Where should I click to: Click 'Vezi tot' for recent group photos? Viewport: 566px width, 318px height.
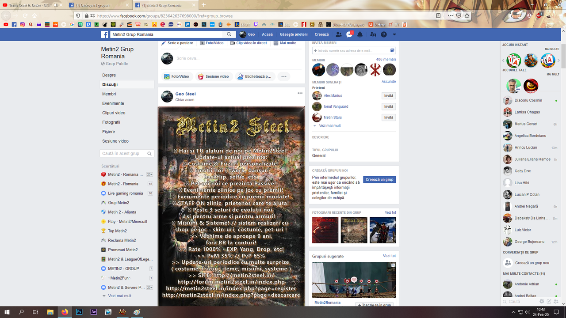tap(390, 212)
